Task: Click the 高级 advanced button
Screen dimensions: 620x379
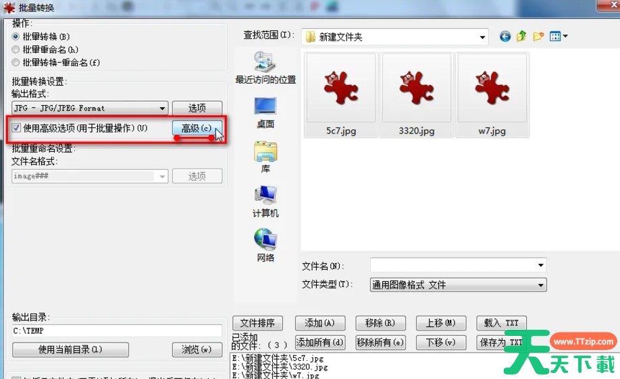Action: (x=197, y=128)
